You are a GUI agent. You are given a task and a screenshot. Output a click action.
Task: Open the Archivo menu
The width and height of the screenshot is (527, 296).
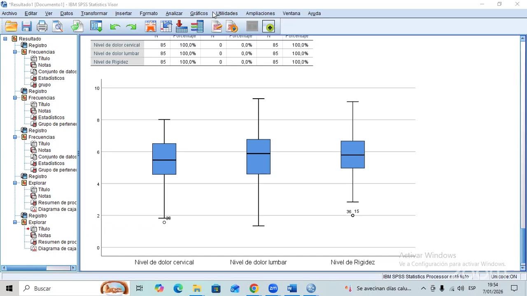coord(9,14)
